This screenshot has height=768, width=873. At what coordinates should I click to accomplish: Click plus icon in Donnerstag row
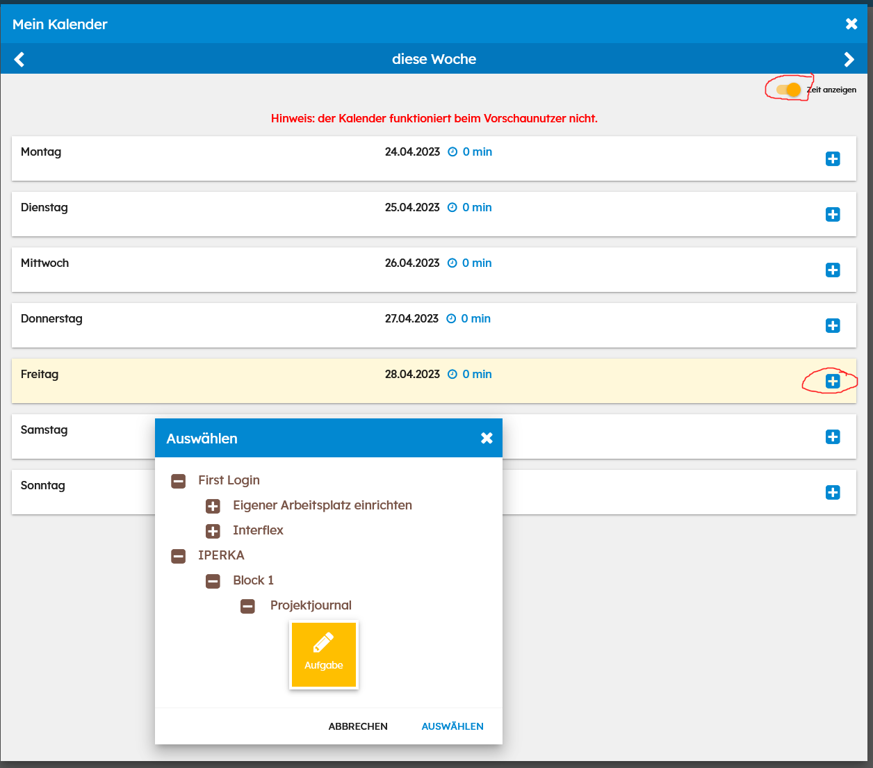click(x=832, y=326)
